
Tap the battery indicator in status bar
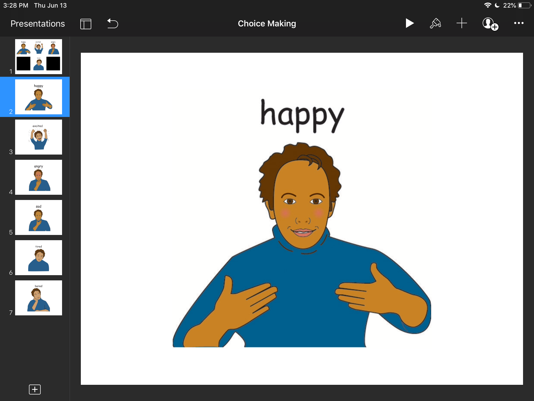(524, 5)
